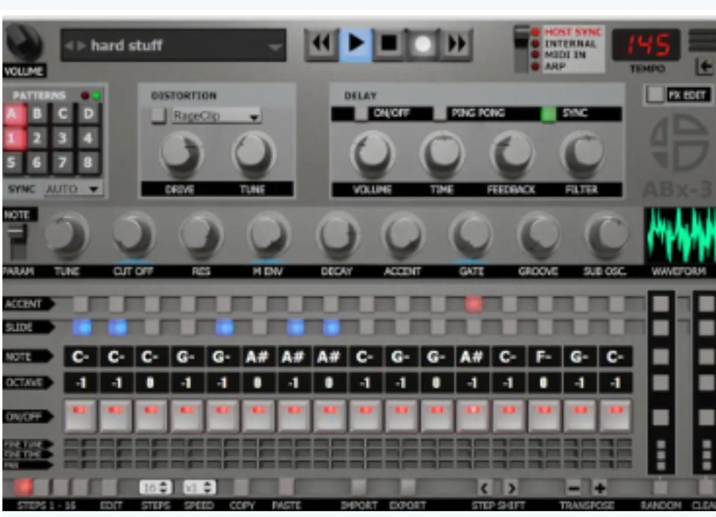
Task: Shift steps left with arrow button
Action: pyautogui.click(x=484, y=488)
